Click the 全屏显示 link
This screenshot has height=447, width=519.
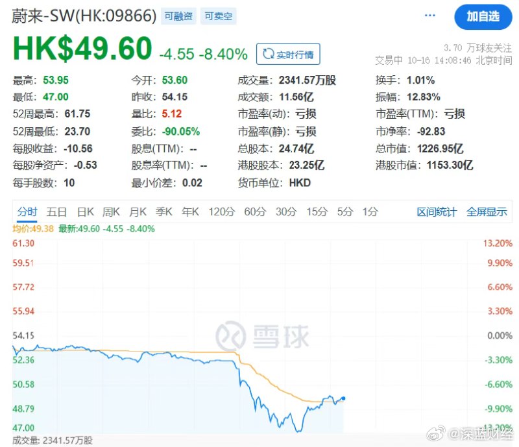click(487, 212)
